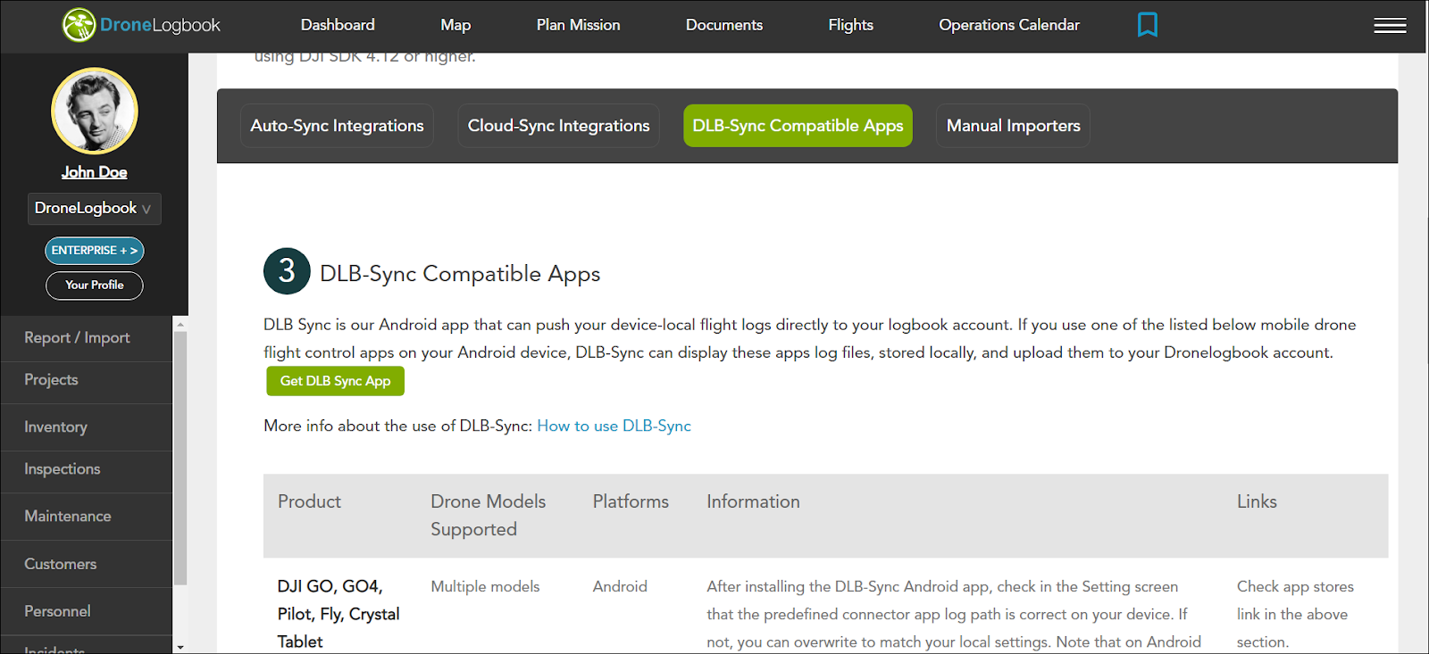The height and width of the screenshot is (654, 1429).
Task: Open Report / Import in the sidebar
Action: tap(87, 338)
